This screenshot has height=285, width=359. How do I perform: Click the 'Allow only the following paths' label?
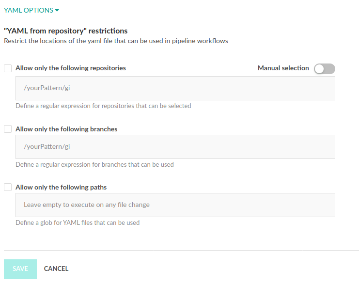point(61,187)
